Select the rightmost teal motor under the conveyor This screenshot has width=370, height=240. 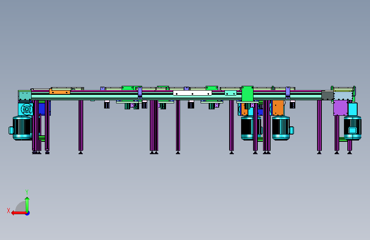click(x=353, y=128)
